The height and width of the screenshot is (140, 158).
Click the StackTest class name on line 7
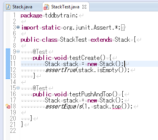73,39
